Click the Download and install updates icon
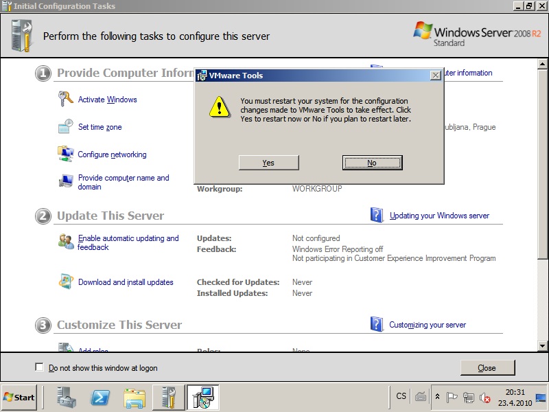The image size is (549, 412). 66,282
